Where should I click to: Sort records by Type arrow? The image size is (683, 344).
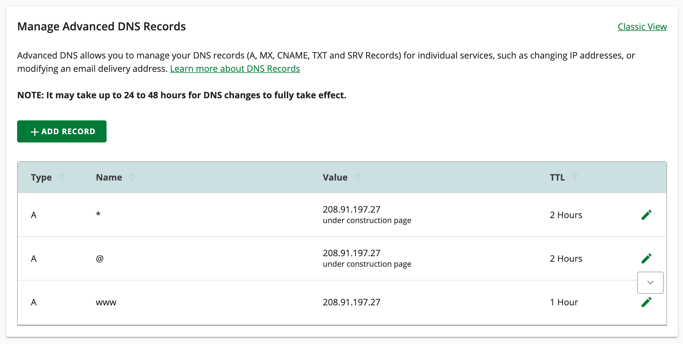coord(62,177)
